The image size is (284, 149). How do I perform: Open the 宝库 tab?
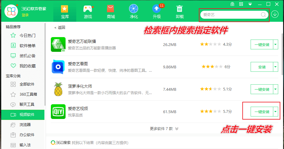pos(65,12)
